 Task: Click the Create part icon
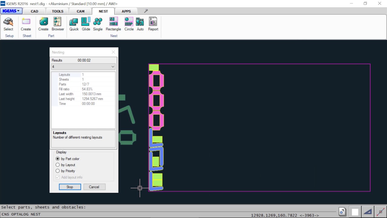coord(43,24)
